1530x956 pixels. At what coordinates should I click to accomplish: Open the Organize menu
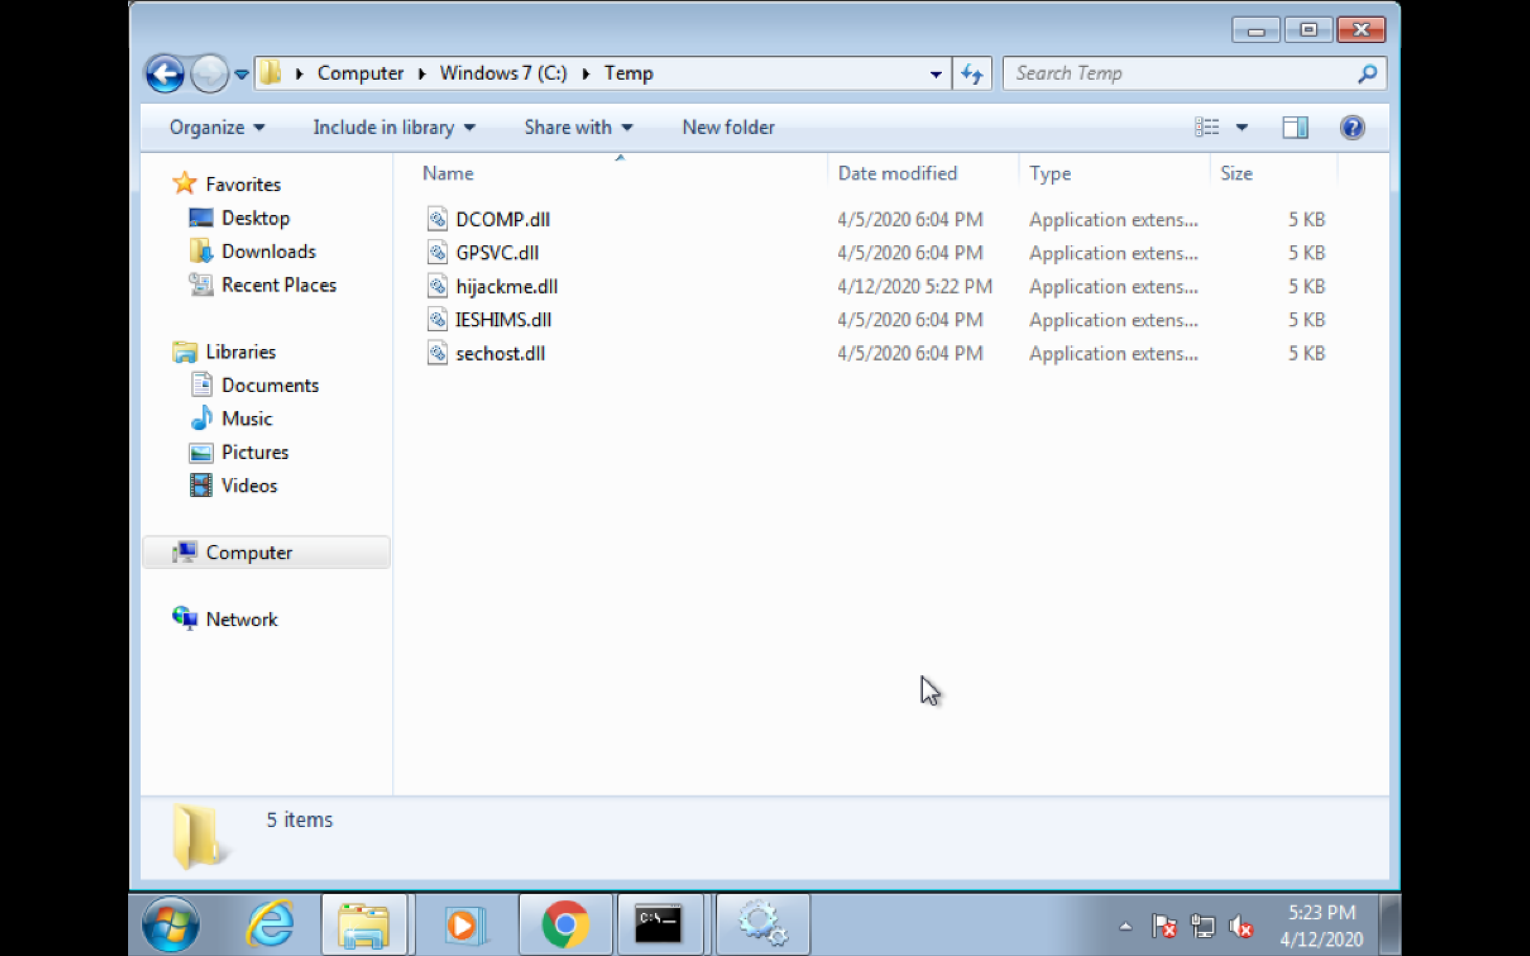point(216,128)
